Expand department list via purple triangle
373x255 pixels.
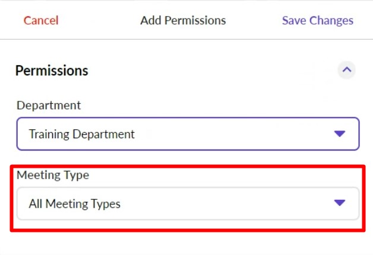pyautogui.click(x=340, y=134)
